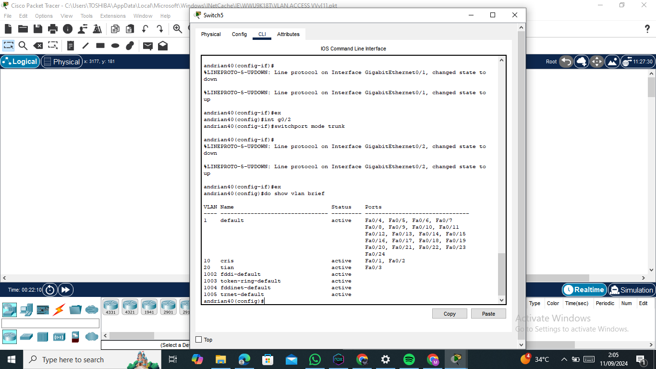Activate the Delete tool
Viewport: 656px width, 369px height.
(38, 46)
